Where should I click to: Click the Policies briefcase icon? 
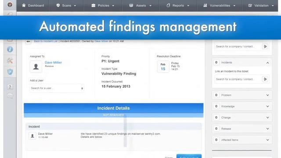tap(94, 5)
